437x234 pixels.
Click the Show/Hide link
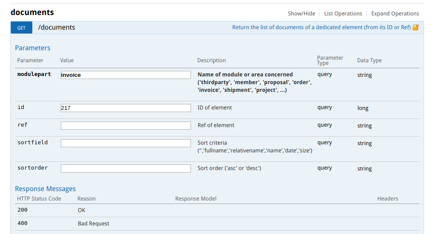pyautogui.click(x=301, y=14)
